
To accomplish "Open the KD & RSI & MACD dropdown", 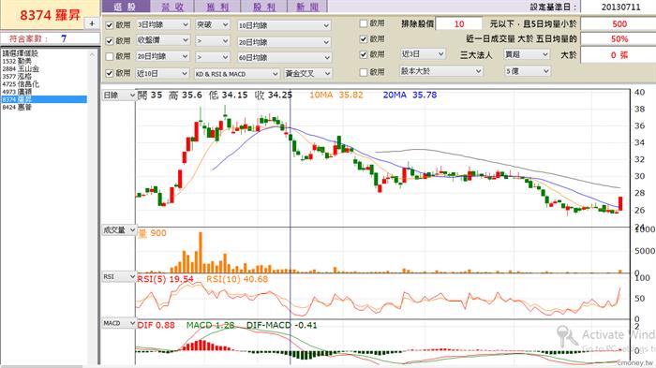I will pyautogui.click(x=237, y=74).
